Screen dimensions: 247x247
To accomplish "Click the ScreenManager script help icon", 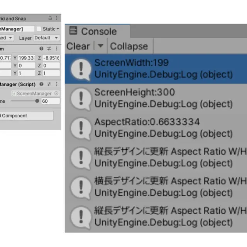I will coord(42,84).
